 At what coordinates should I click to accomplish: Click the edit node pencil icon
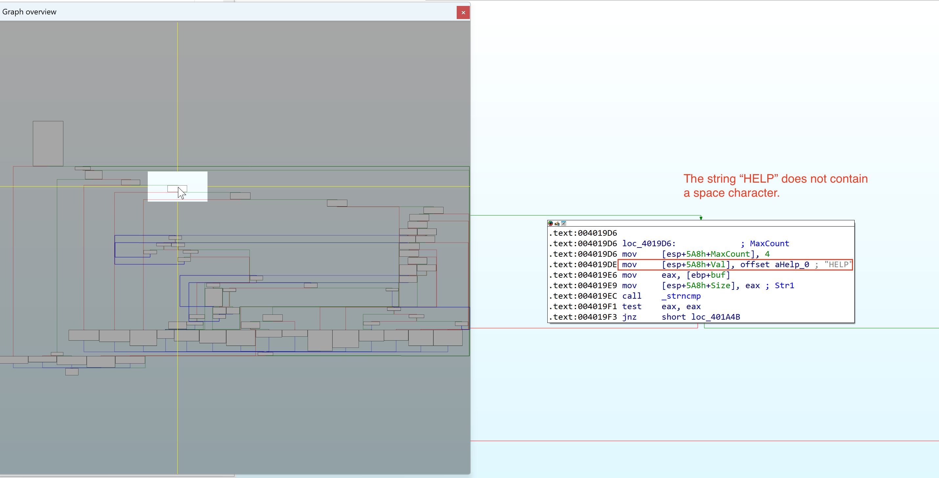pyautogui.click(x=557, y=224)
